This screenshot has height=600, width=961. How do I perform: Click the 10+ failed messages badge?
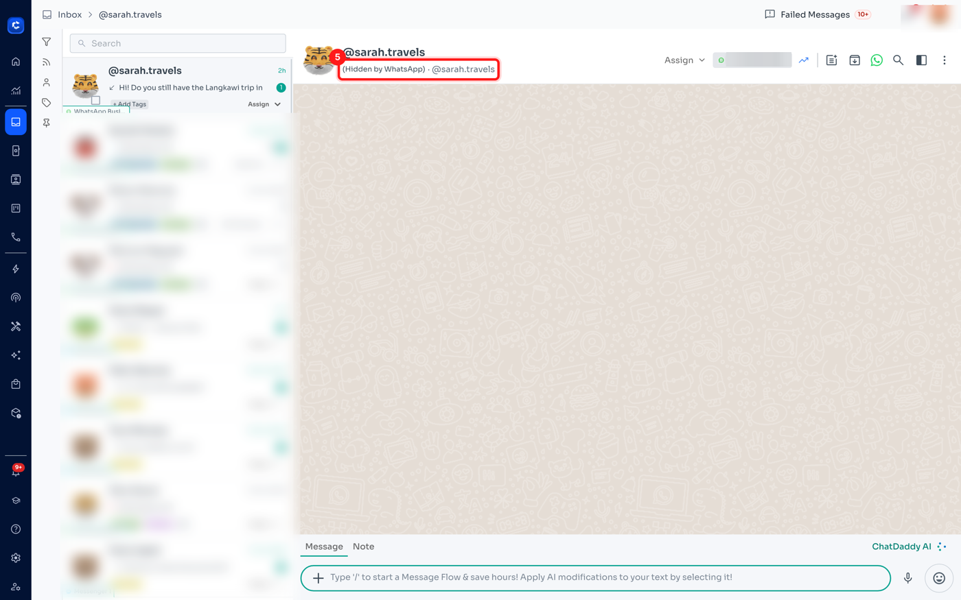point(863,14)
